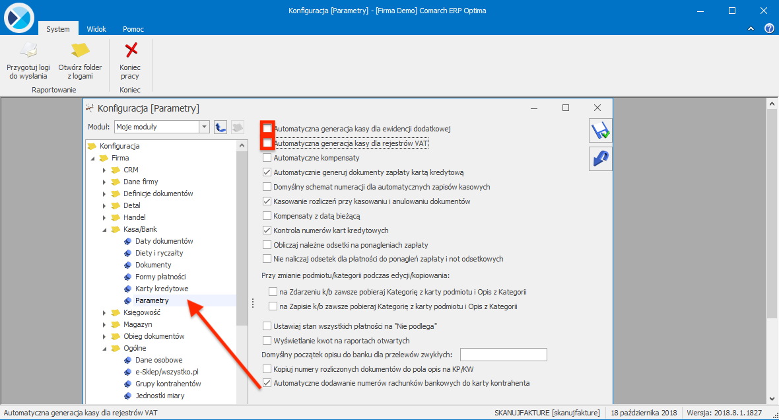779x420 pixels.
Task: Open the Moduł dropdown list
Action: pyautogui.click(x=204, y=127)
